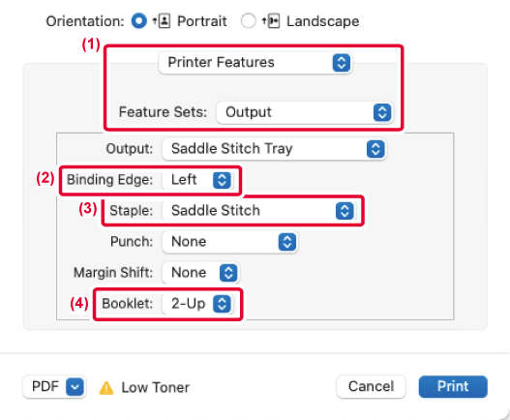510x420 pixels.
Task: Click the Portrait page orientation icon
Action: pyautogui.click(x=162, y=21)
